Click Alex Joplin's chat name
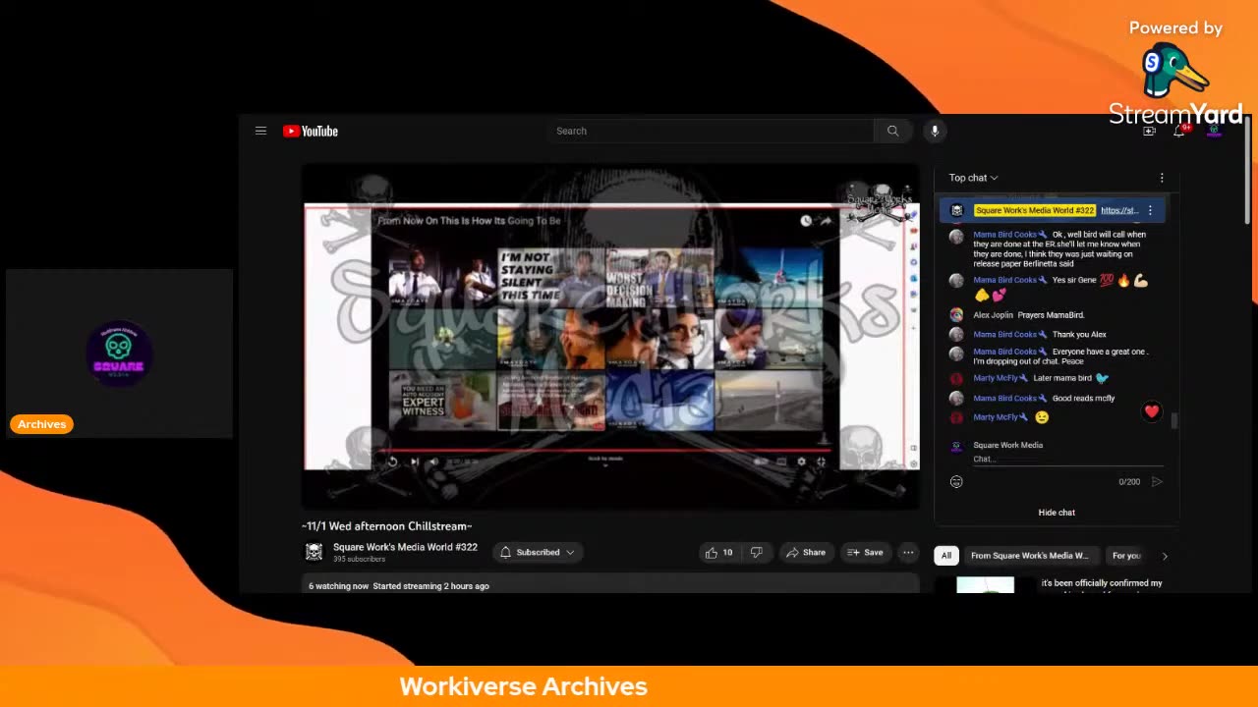Viewport: 1258px width, 707px height. (994, 315)
